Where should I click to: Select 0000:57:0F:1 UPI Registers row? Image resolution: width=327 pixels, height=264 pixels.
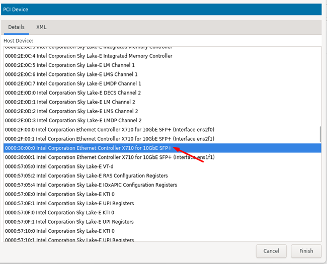162,221
